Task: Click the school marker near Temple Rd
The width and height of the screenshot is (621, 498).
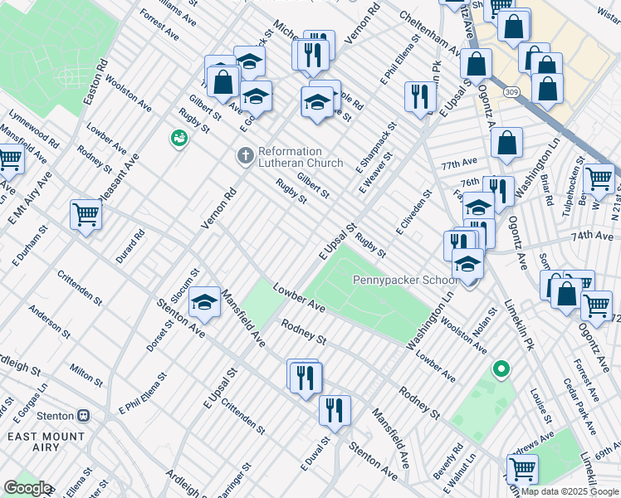Action: [x=317, y=104]
